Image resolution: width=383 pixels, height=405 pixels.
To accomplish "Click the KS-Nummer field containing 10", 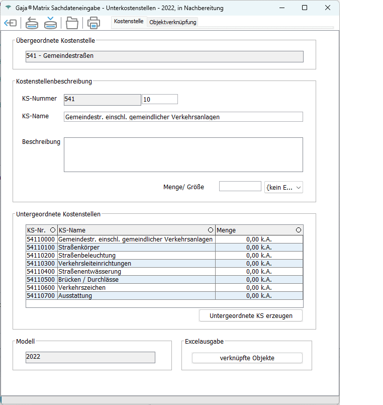I will [160, 100].
